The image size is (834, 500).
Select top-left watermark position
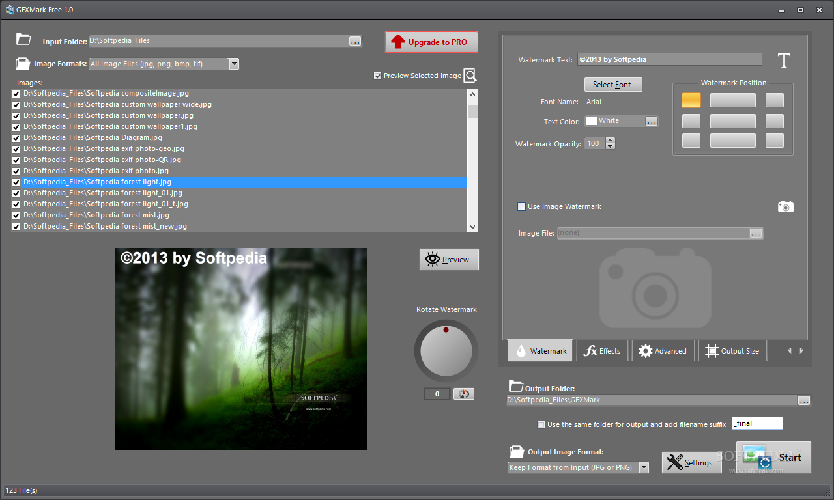click(691, 100)
